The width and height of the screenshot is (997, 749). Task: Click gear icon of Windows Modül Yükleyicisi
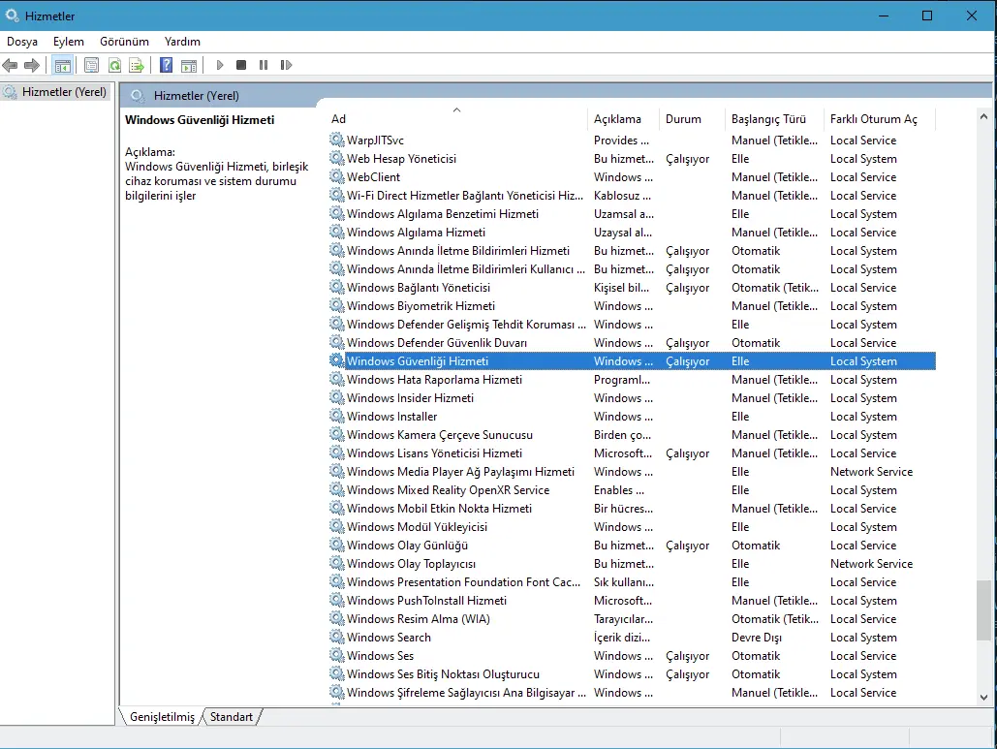pos(336,526)
